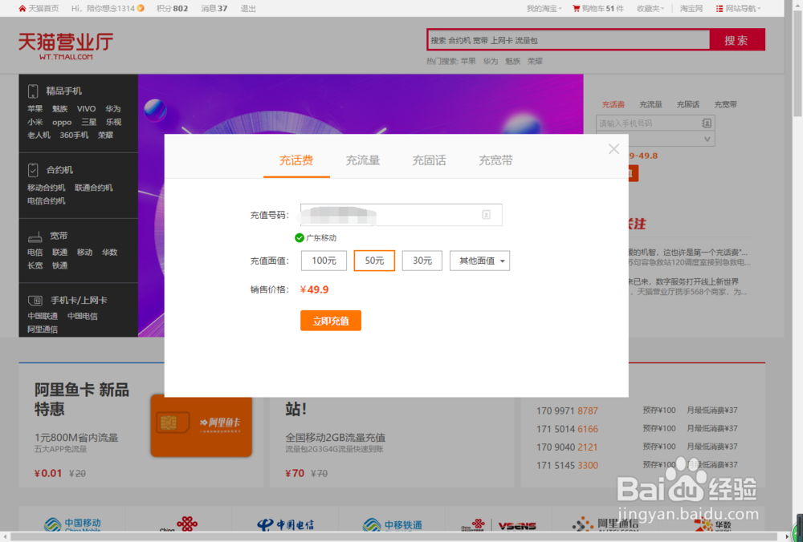Screen dimensions: 803x542
Task: Open the background amount dropdown arrow
Action: [707, 139]
